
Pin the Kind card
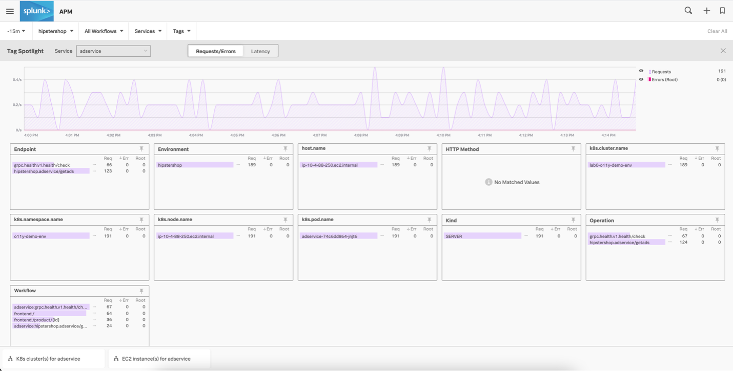pyautogui.click(x=573, y=220)
